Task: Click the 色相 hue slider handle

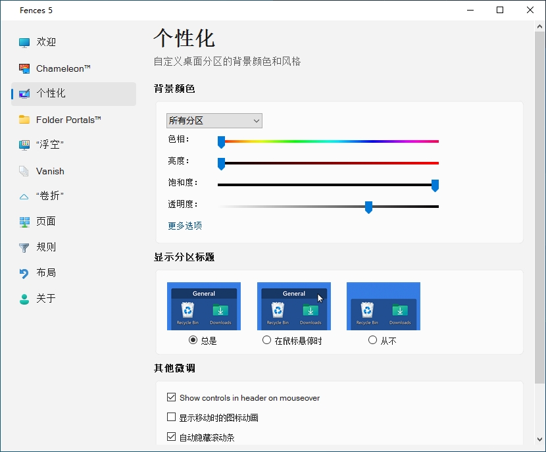Action: pos(221,142)
